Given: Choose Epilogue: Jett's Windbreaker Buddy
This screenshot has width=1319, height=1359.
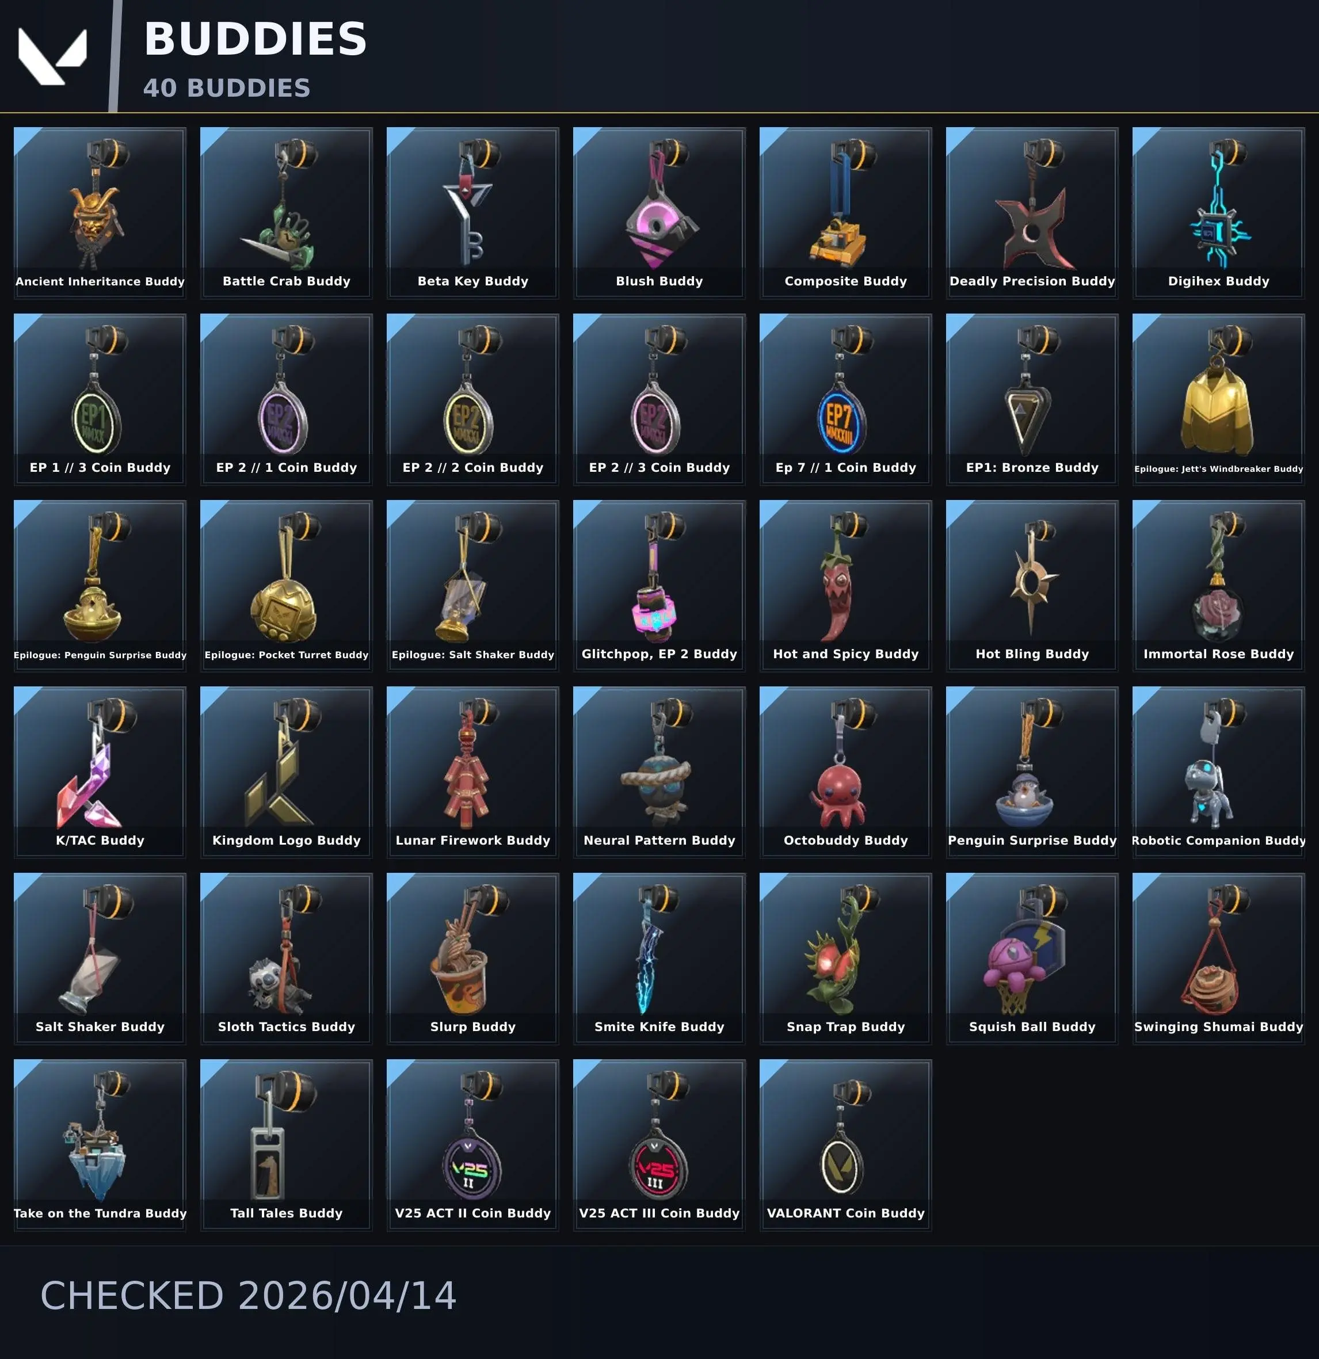Looking at the screenshot, I should pos(1218,399).
